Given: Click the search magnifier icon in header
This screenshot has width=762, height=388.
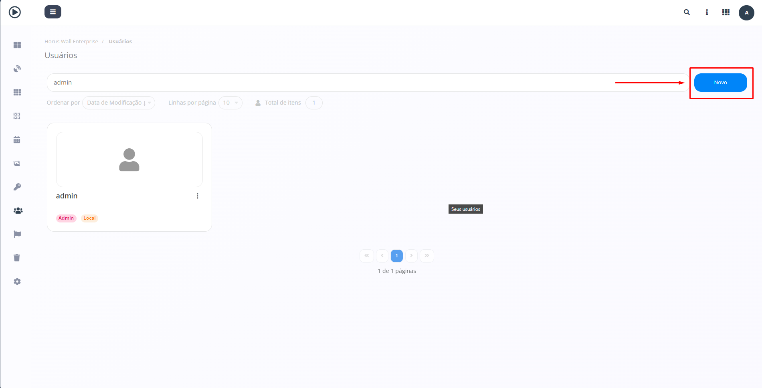Looking at the screenshot, I should (x=687, y=12).
